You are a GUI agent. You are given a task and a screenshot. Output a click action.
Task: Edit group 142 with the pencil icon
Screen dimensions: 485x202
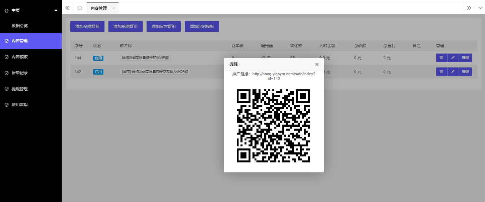453,72
